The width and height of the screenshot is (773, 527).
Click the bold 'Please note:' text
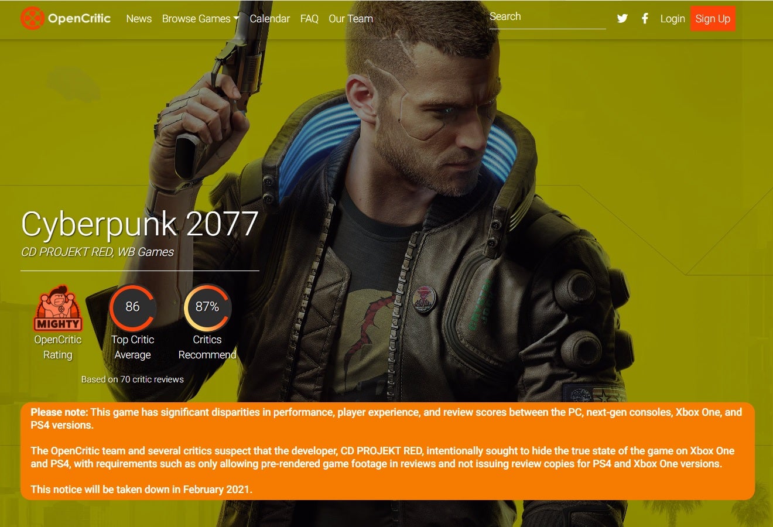click(x=59, y=412)
